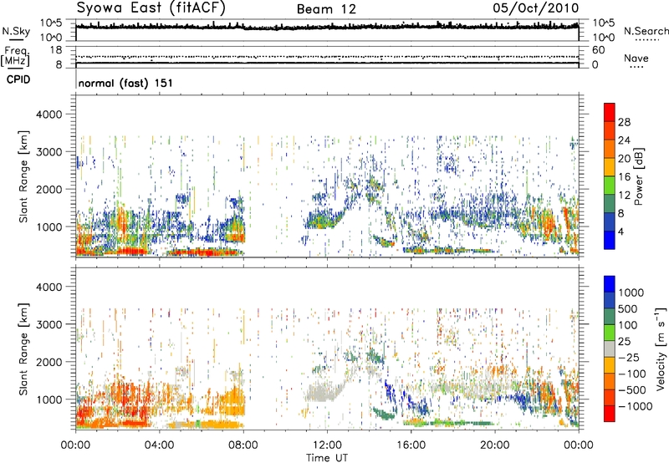Click the 'Nave' legend label
669x463 pixels.
(x=636, y=58)
